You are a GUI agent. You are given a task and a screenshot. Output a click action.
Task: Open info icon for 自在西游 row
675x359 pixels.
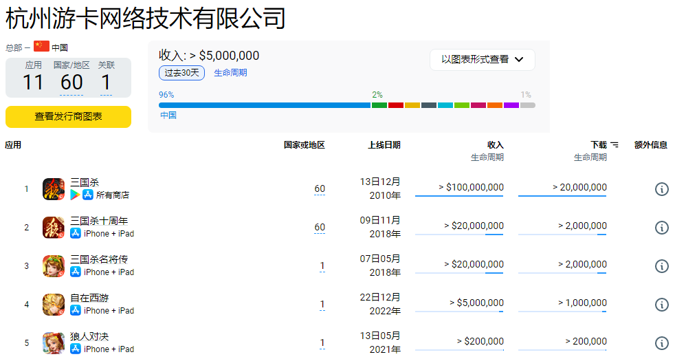661,305
